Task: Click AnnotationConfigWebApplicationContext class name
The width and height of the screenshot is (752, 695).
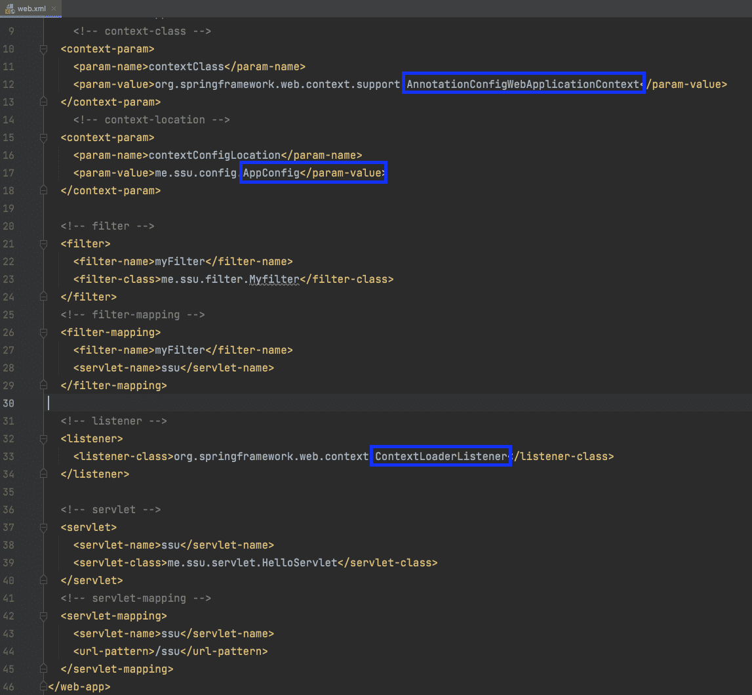Action: [523, 84]
